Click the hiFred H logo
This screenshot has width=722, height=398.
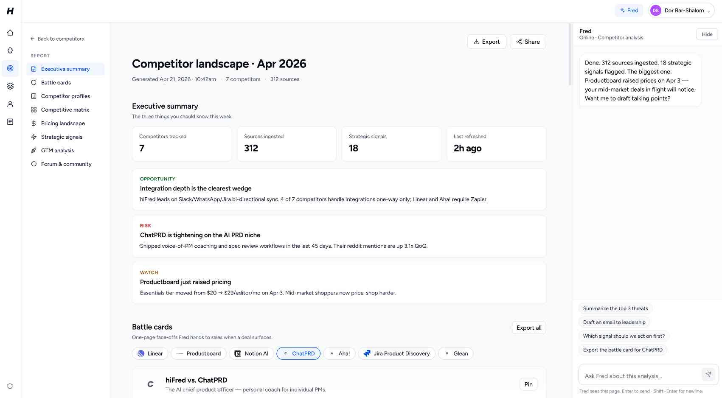point(10,11)
